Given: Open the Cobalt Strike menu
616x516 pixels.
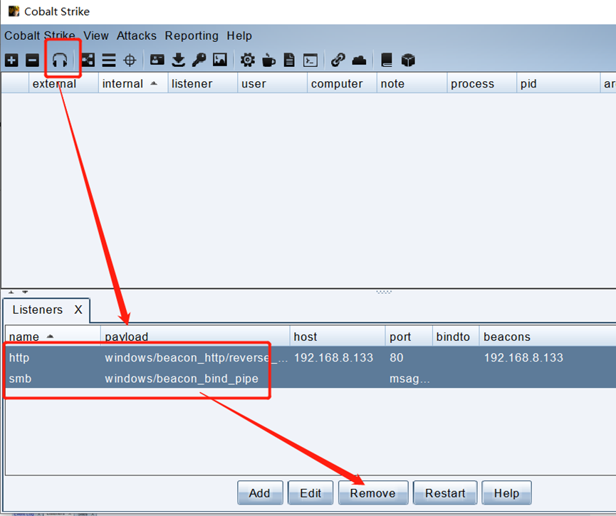Looking at the screenshot, I should click(40, 36).
